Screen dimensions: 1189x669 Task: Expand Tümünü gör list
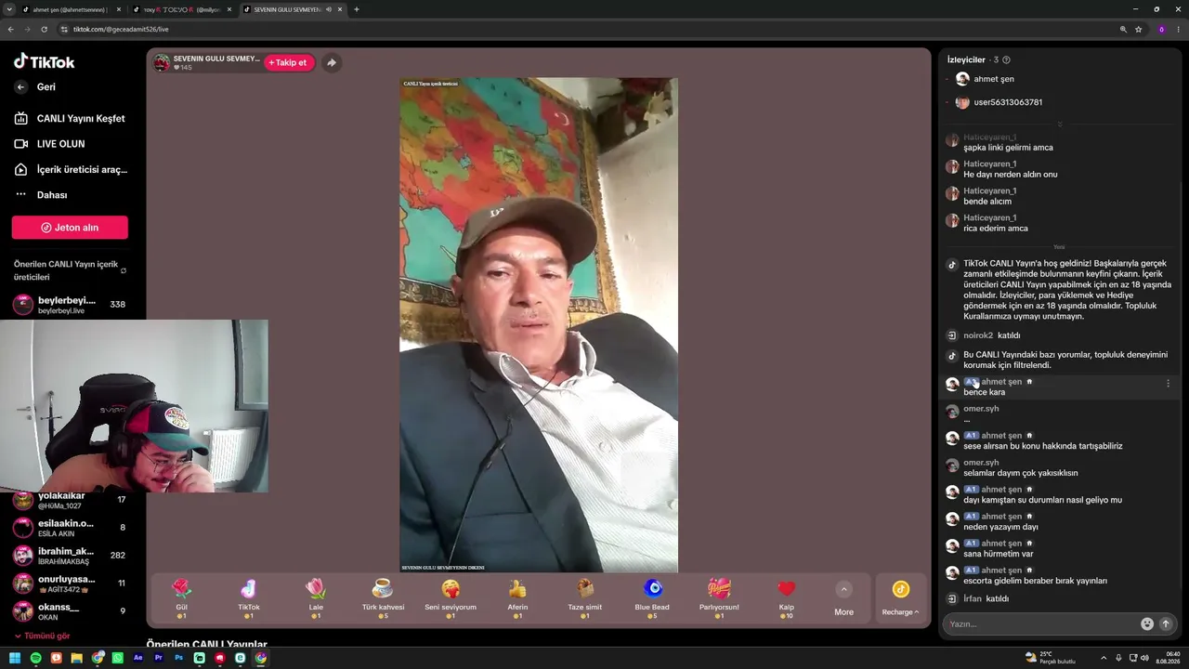pyautogui.click(x=42, y=636)
